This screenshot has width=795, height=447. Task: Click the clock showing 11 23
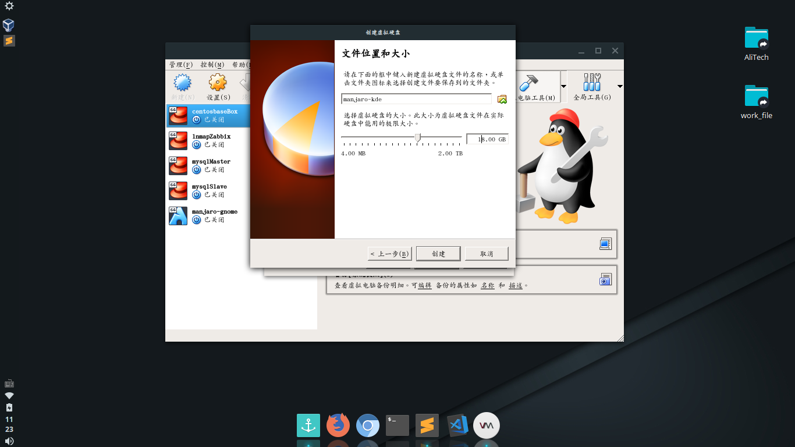coord(9,424)
